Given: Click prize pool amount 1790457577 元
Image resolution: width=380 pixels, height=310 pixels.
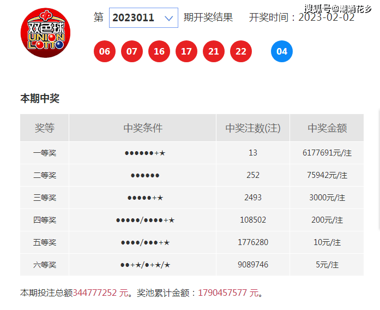Looking at the screenshot, I should (x=228, y=293).
